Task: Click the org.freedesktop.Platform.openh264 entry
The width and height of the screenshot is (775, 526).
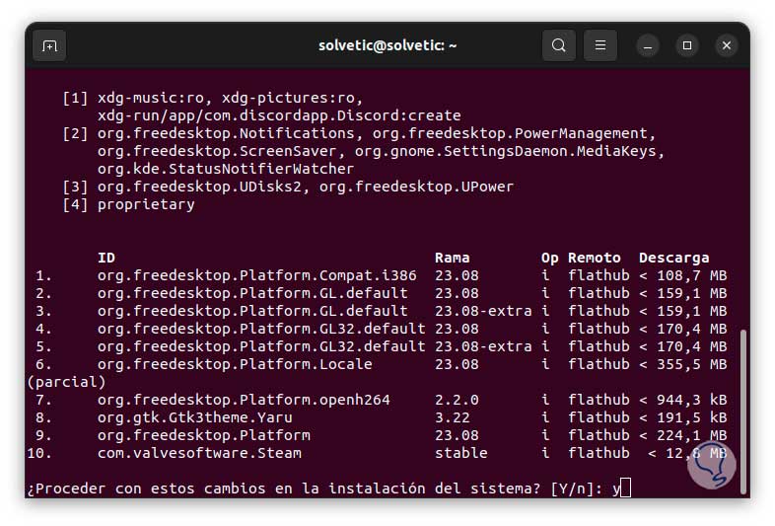Action: coord(244,400)
